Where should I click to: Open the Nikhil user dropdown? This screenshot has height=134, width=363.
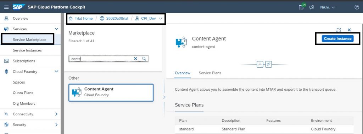(x=327, y=7)
